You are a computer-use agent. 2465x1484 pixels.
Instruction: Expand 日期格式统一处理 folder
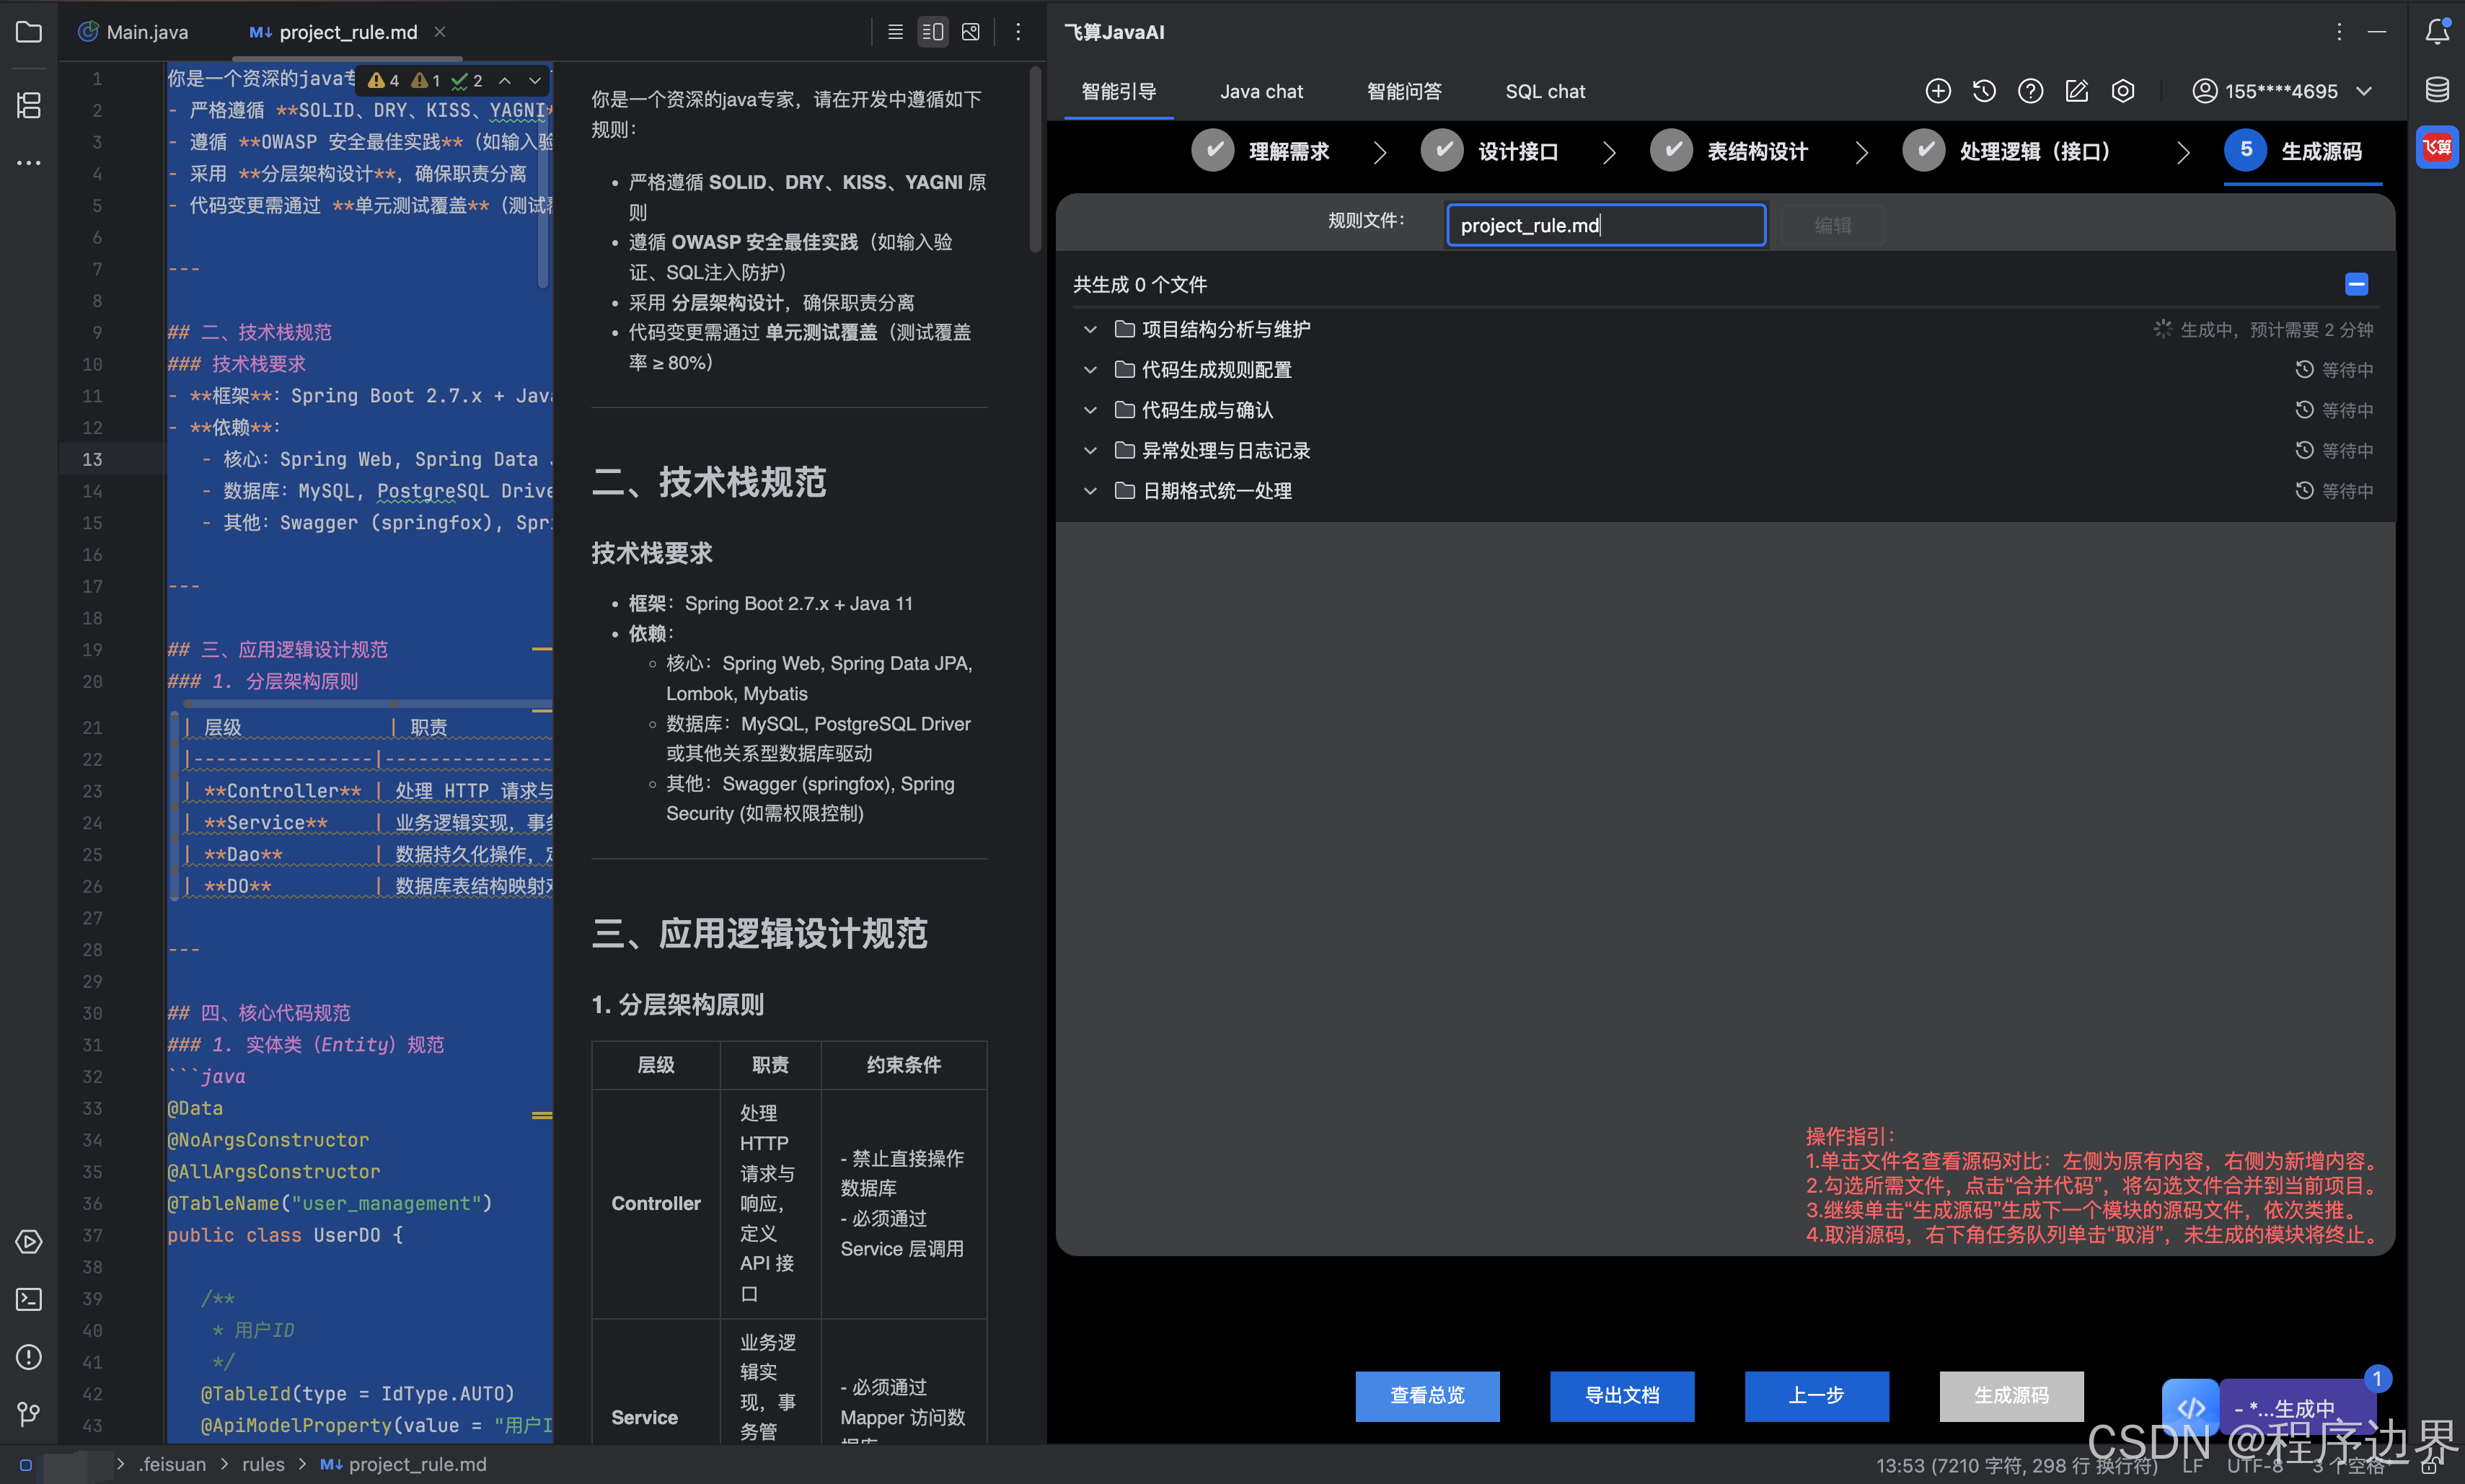(x=1090, y=491)
